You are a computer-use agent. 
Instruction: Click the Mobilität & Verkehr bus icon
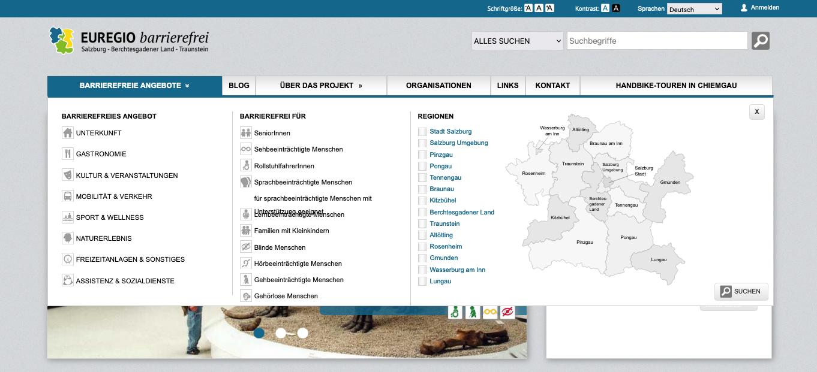[68, 196]
